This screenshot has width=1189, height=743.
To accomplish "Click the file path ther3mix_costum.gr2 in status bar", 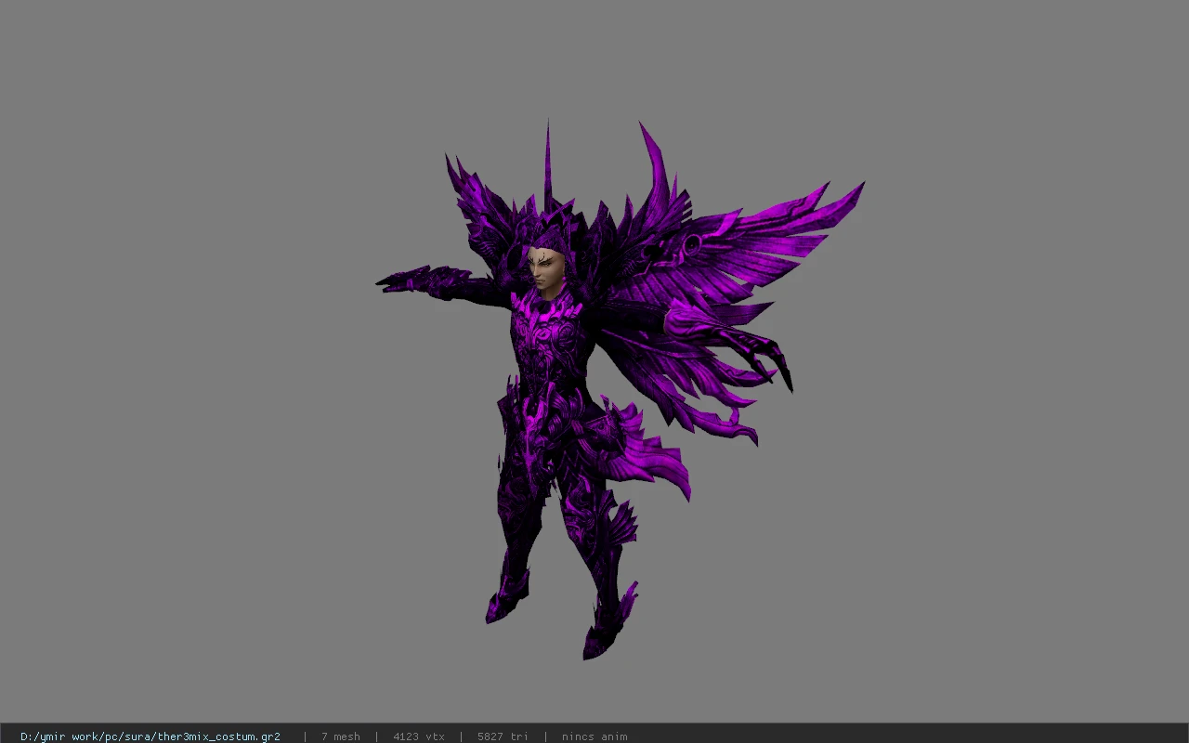I will click(150, 736).
